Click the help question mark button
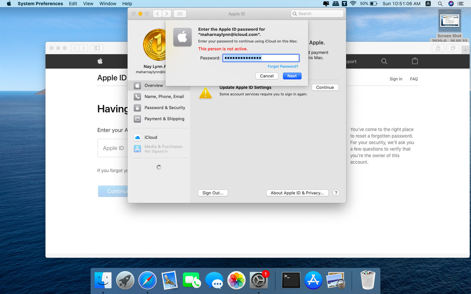Viewport: 471px width, 294px height. point(336,193)
